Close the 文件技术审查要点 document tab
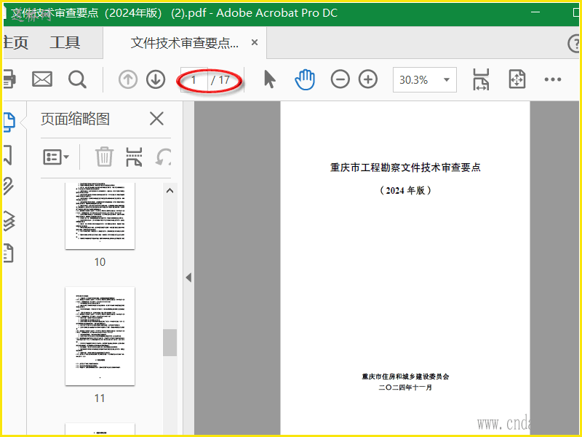The image size is (582, 437). click(x=255, y=42)
